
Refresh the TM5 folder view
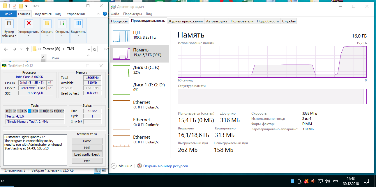coord(95,49)
